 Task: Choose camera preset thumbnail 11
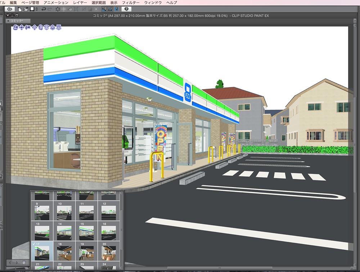click(86, 211)
